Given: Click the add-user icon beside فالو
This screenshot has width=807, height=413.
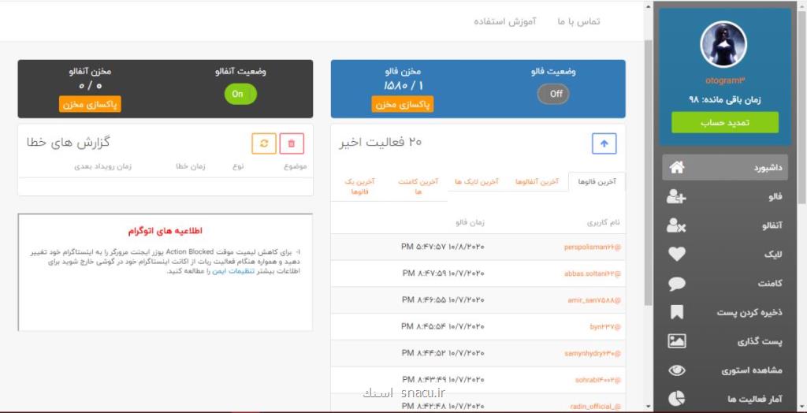Looking at the screenshot, I should pyautogui.click(x=676, y=196).
